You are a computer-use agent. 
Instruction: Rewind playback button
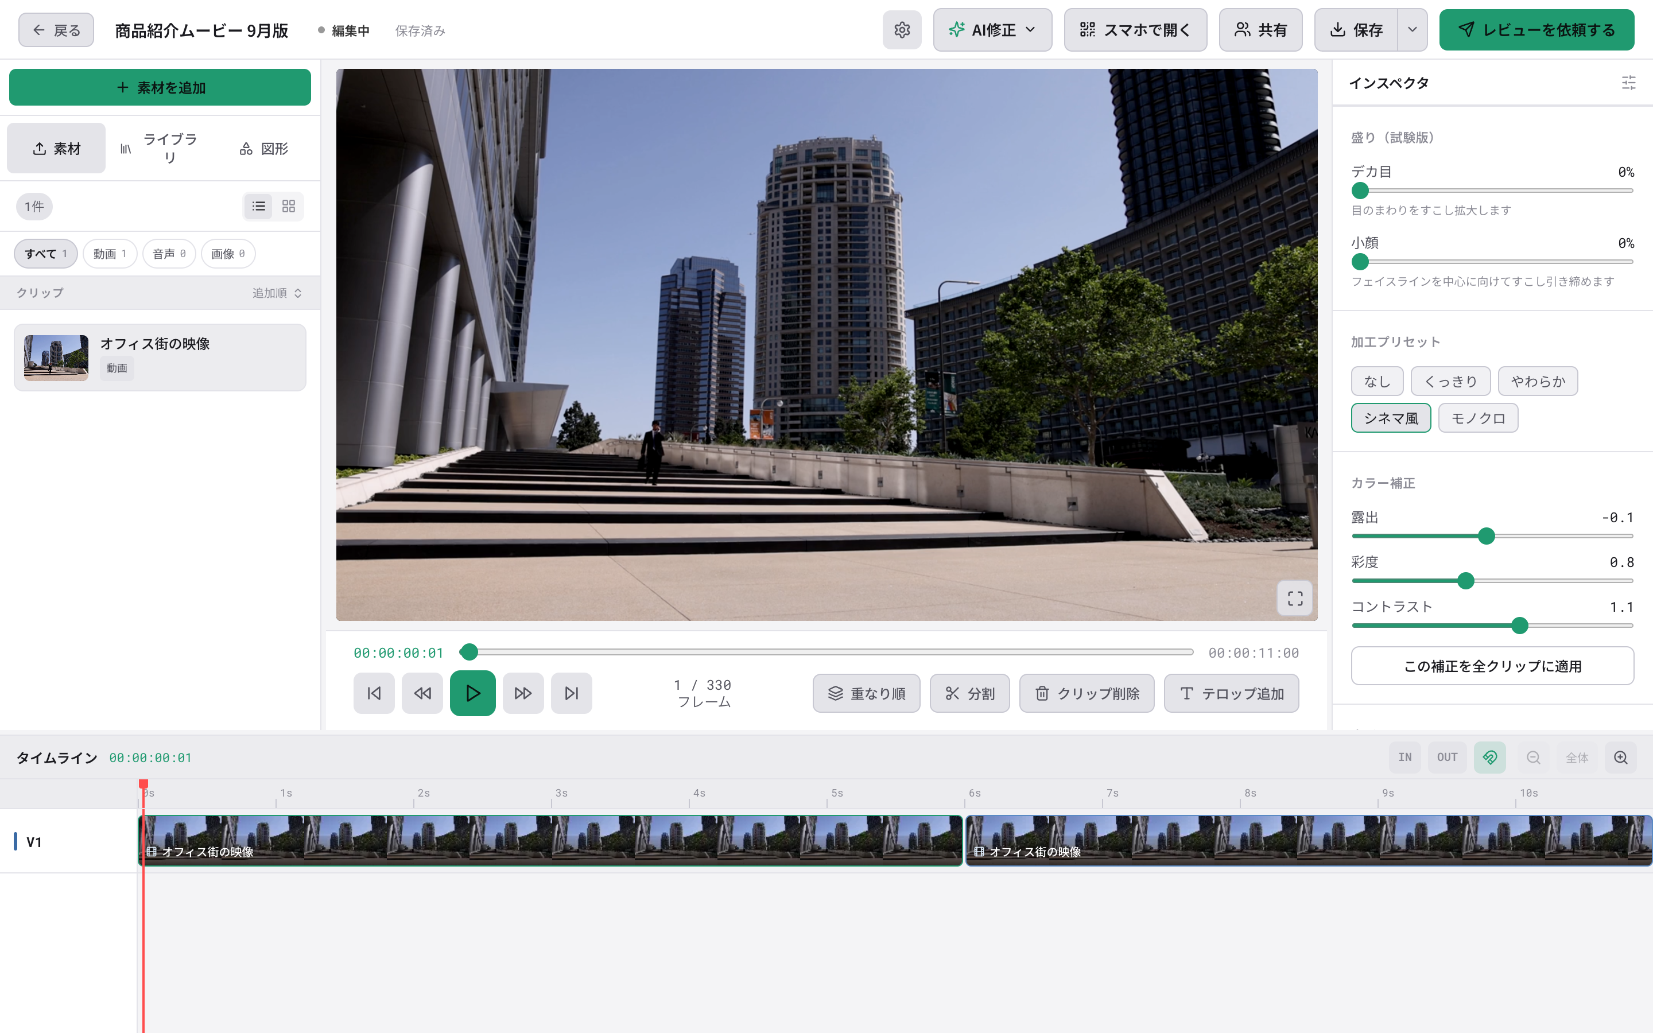pyautogui.click(x=422, y=693)
